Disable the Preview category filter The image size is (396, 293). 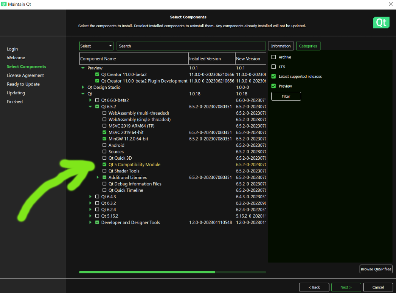pos(273,86)
